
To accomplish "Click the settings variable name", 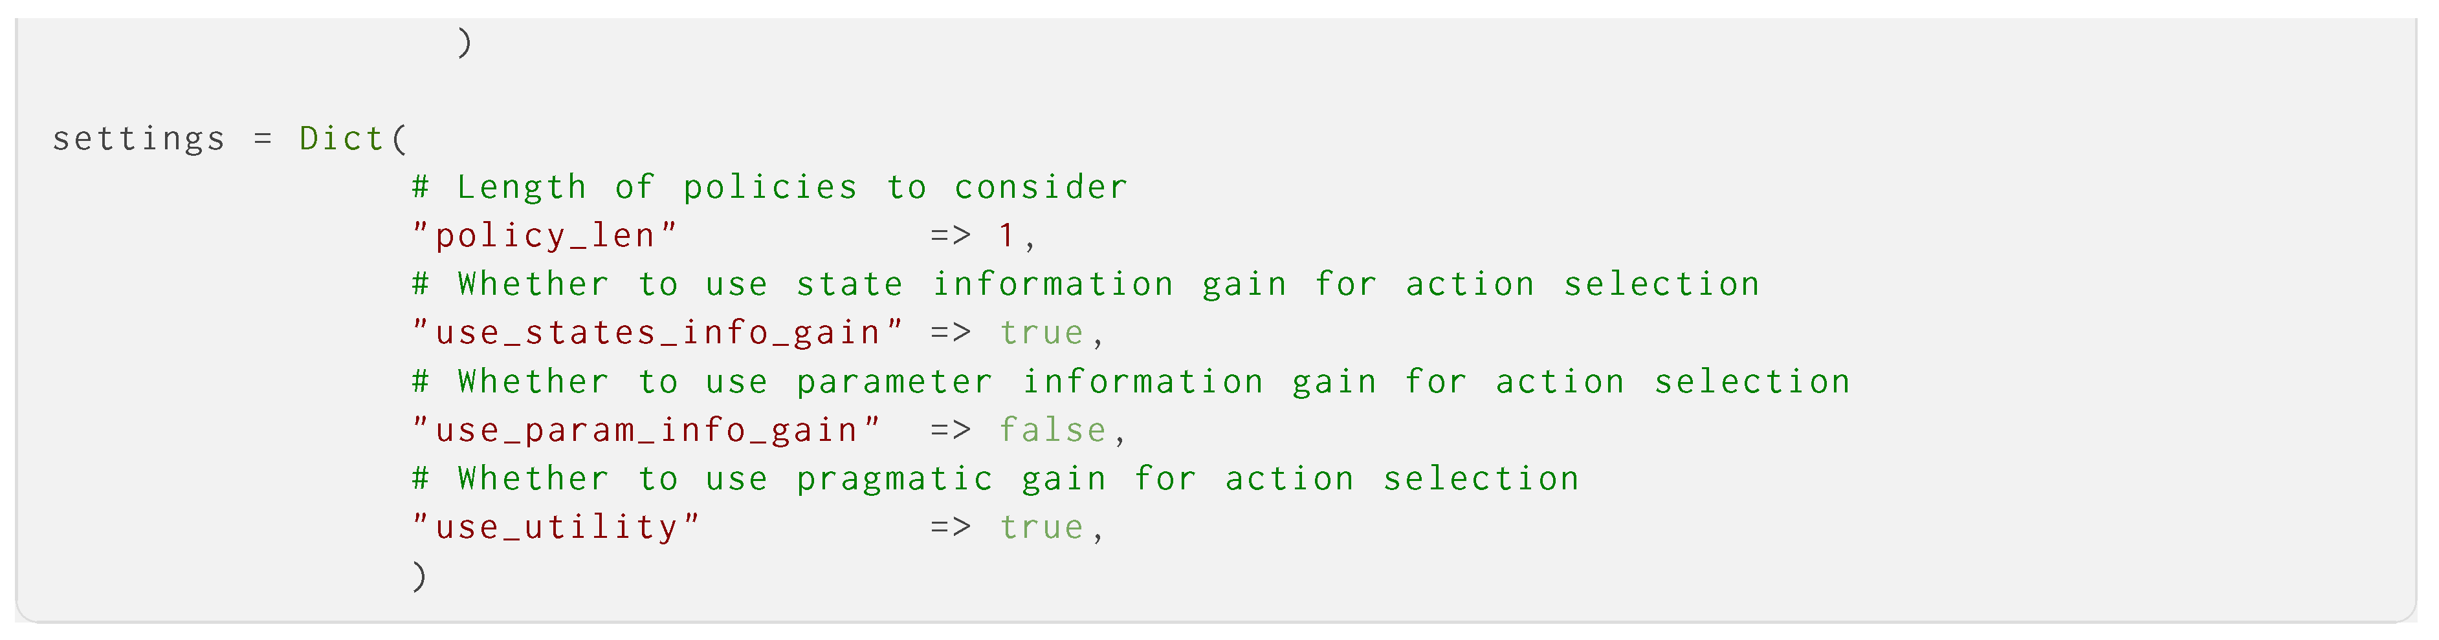I will tap(138, 139).
